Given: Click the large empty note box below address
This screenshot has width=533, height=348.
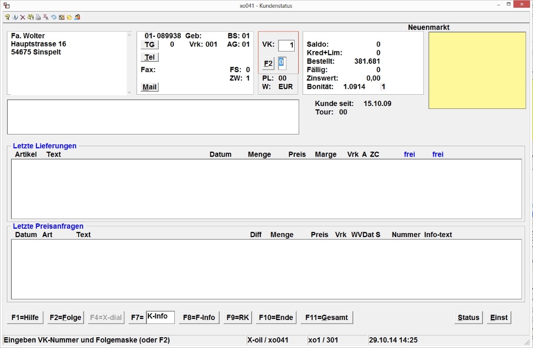Looking at the screenshot, I should [153, 117].
